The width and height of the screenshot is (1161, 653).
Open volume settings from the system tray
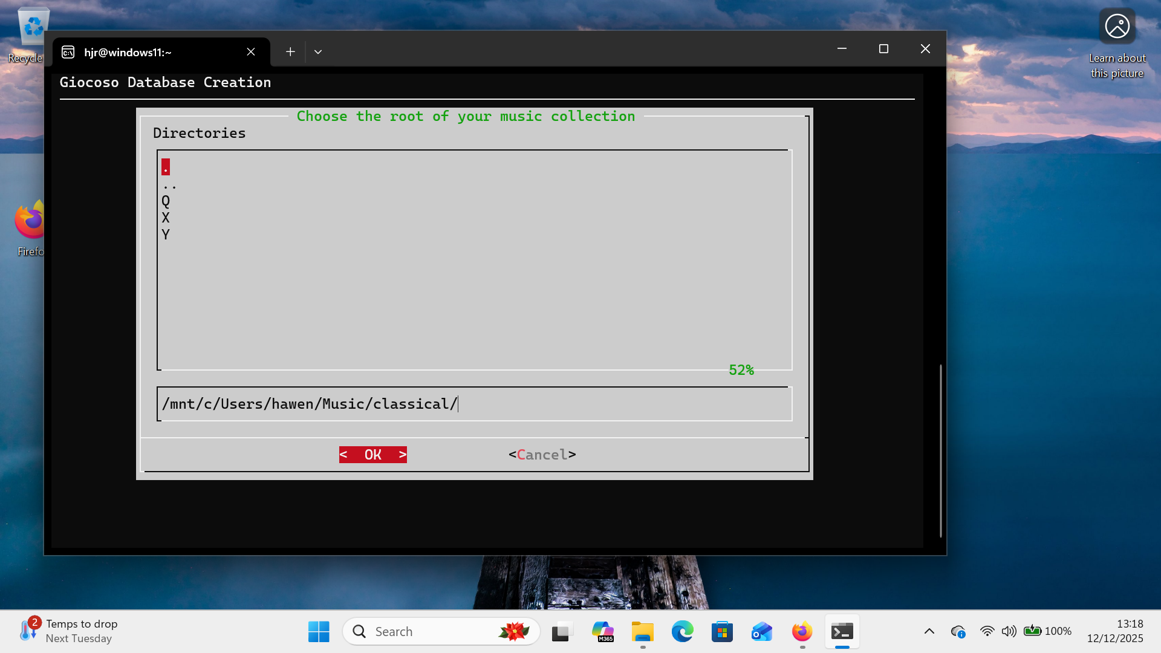tap(1009, 631)
